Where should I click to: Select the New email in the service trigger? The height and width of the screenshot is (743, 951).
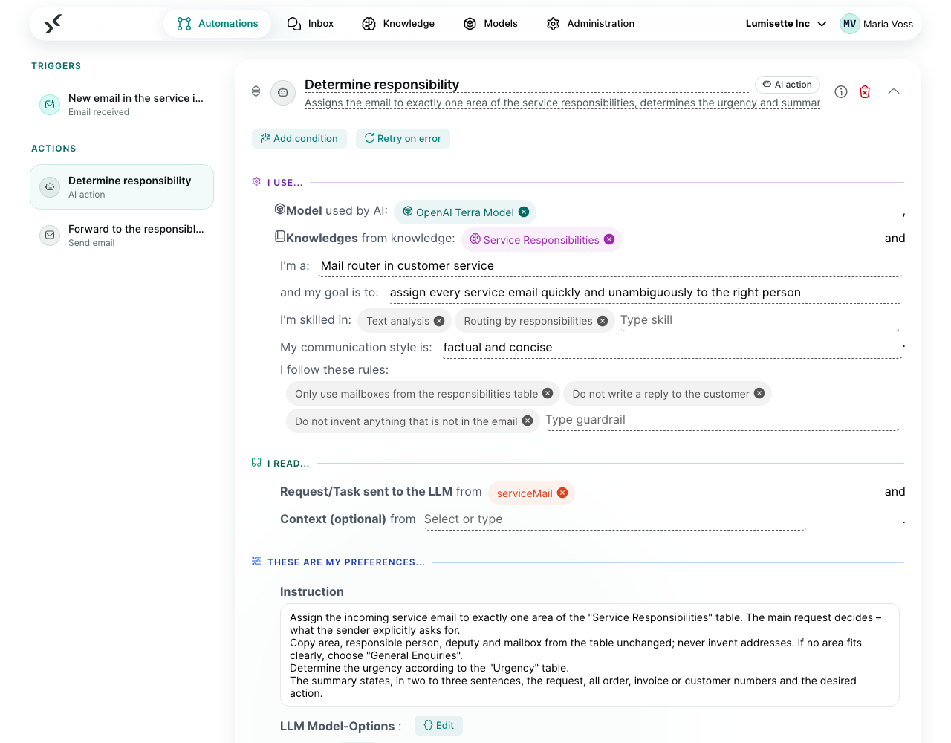tap(122, 105)
